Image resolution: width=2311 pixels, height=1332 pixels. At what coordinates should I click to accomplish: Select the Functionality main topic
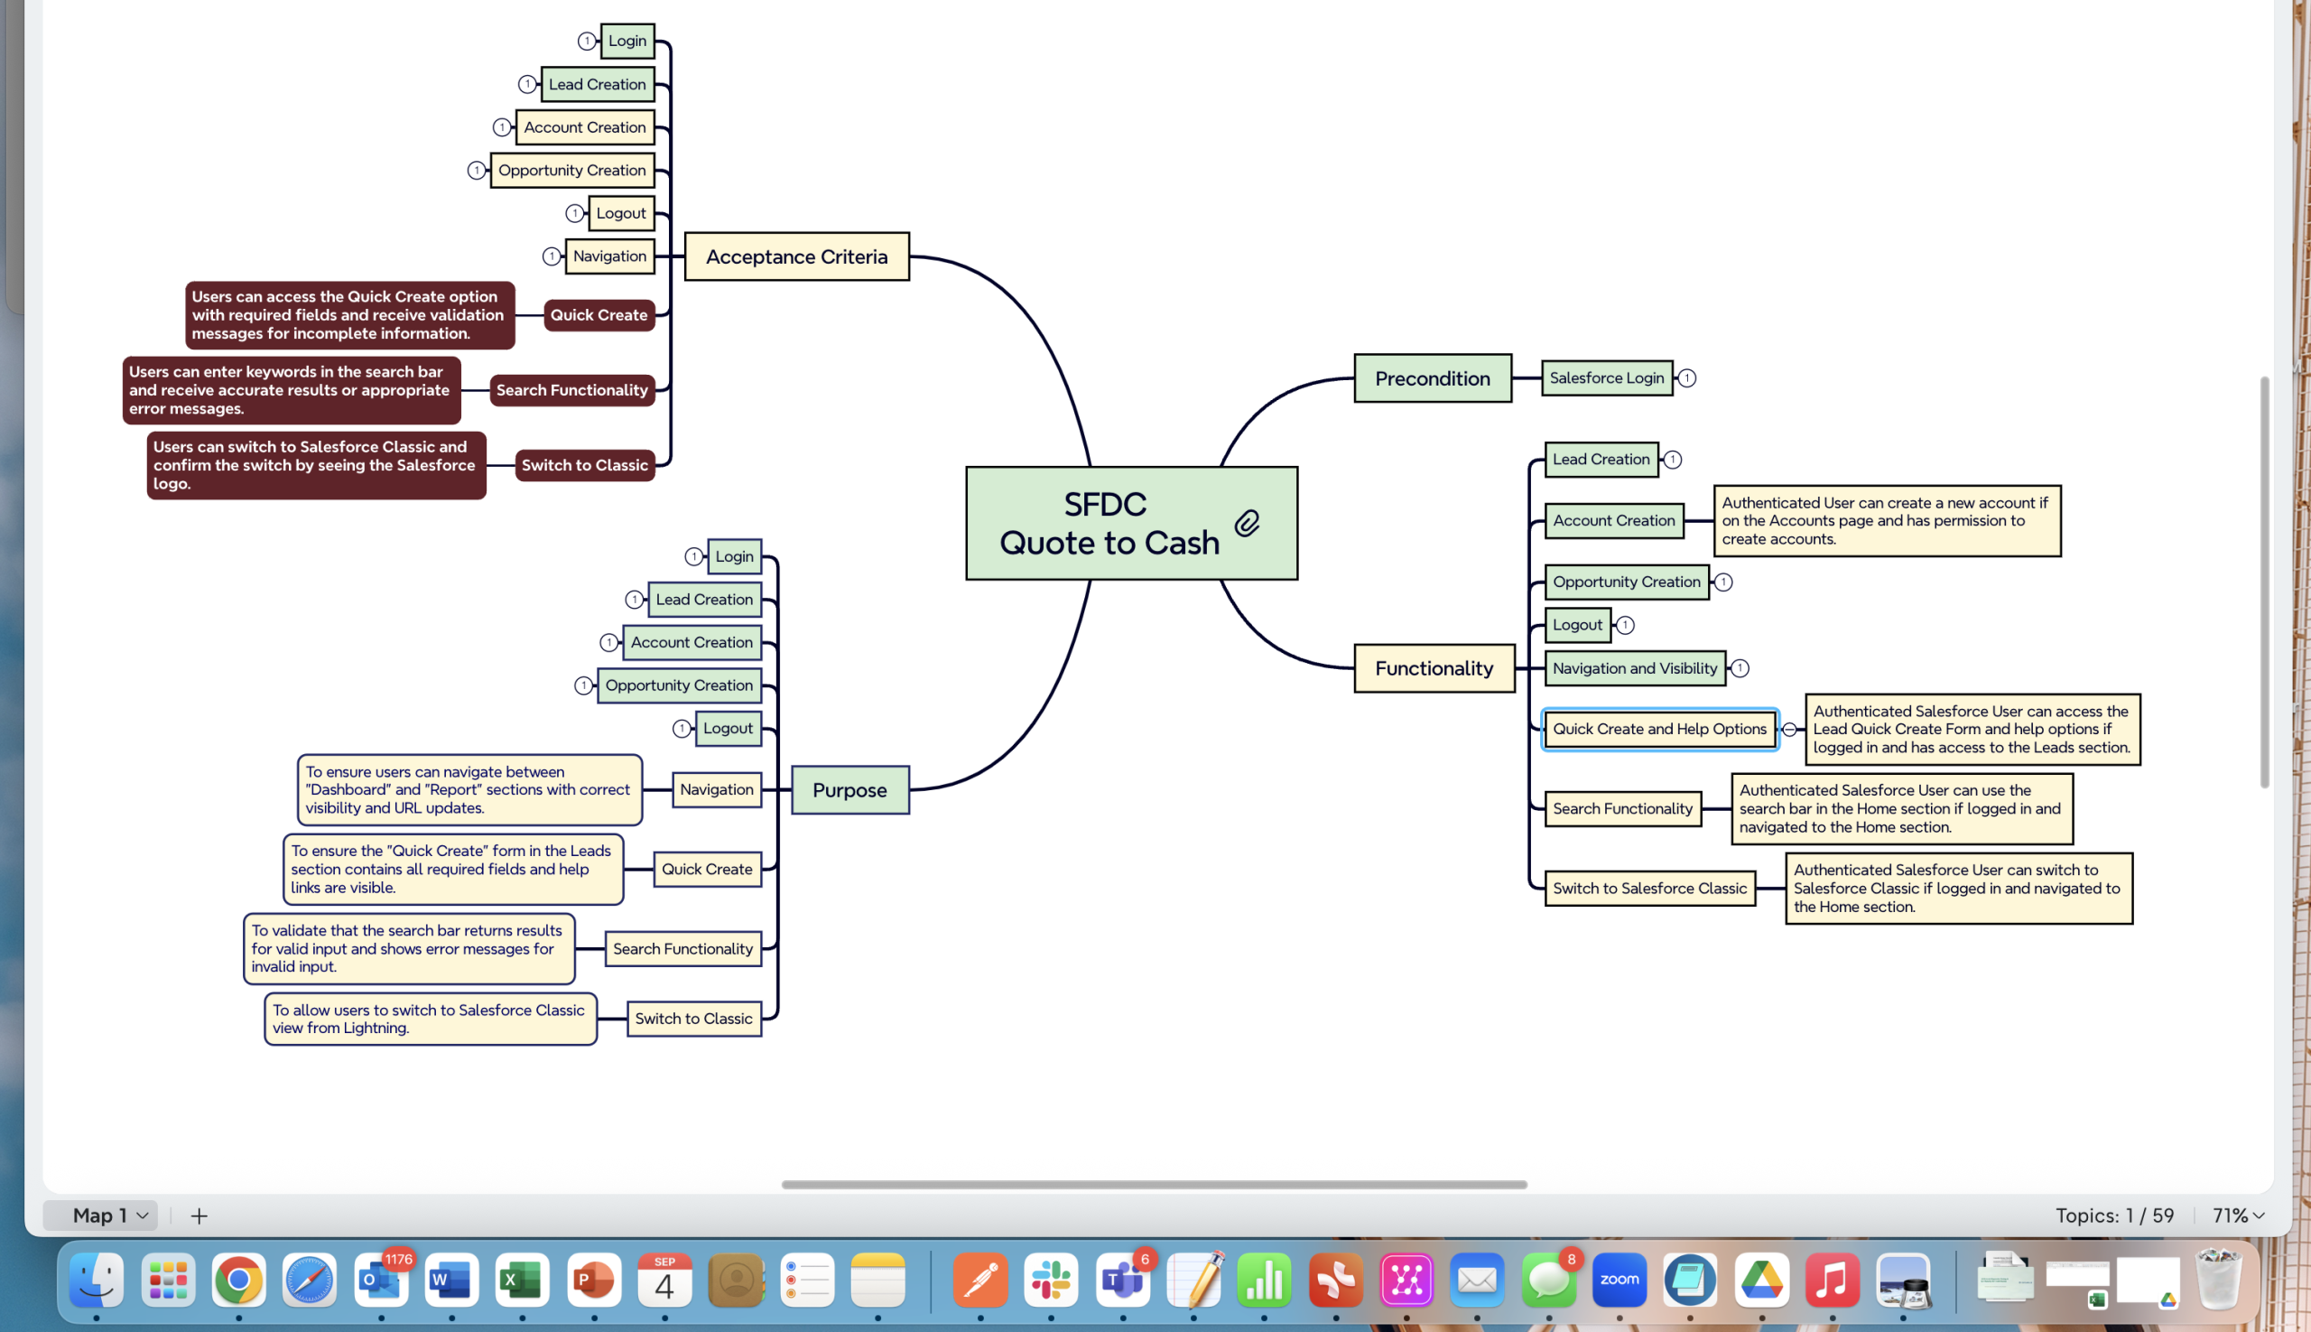tap(1433, 669)
